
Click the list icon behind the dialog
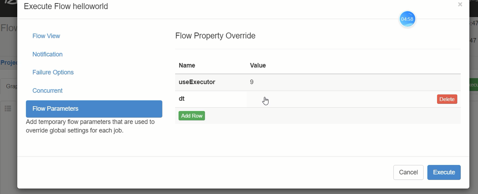[8, 109]
